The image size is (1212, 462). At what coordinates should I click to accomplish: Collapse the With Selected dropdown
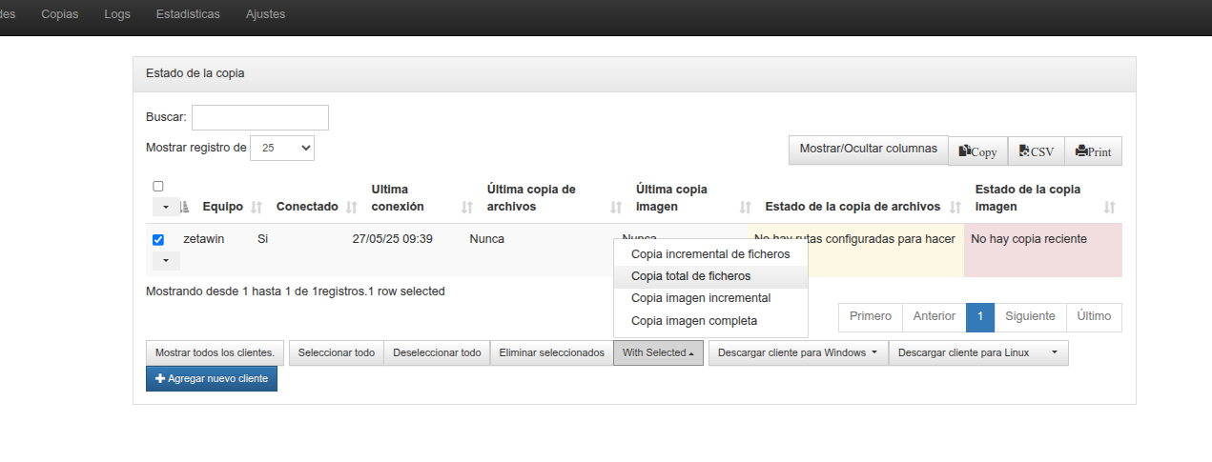pyautogui.click(x=658, y=353)
